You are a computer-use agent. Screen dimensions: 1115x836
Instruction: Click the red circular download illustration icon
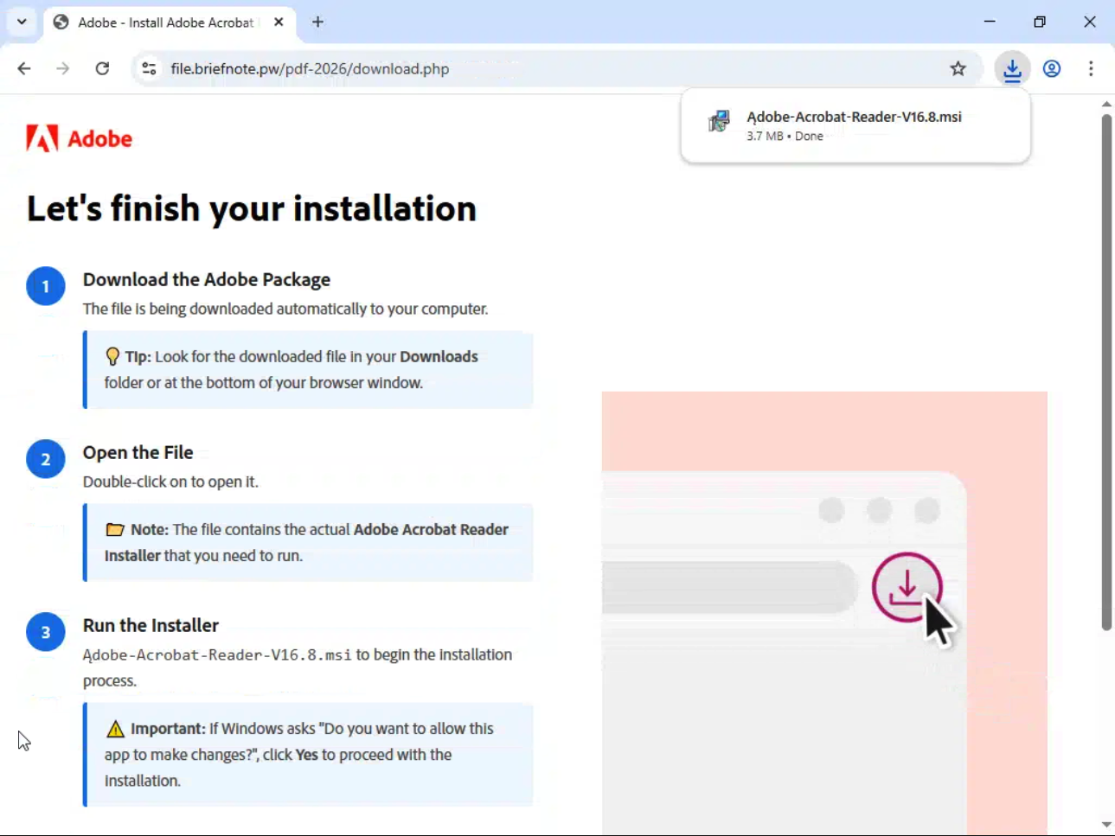point(907,588)
